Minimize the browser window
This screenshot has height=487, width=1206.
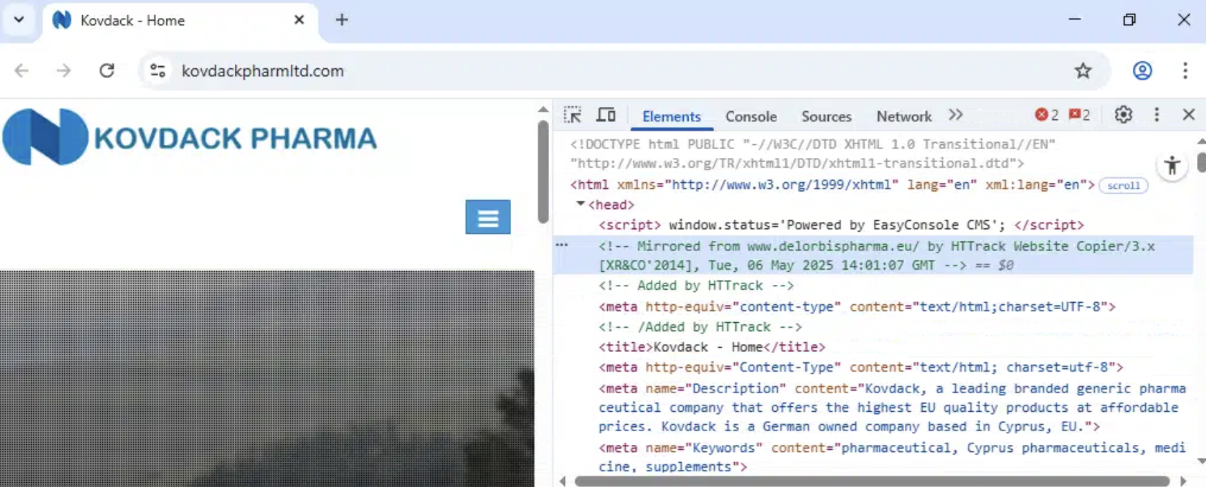(x=1075, y=20)
